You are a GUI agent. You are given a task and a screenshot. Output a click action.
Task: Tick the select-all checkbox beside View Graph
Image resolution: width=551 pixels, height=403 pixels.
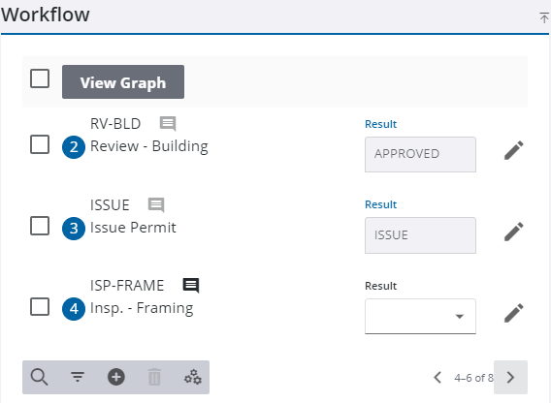click(x=40, y=78)
